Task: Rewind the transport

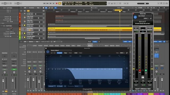Action: click(x=44, y=3)
